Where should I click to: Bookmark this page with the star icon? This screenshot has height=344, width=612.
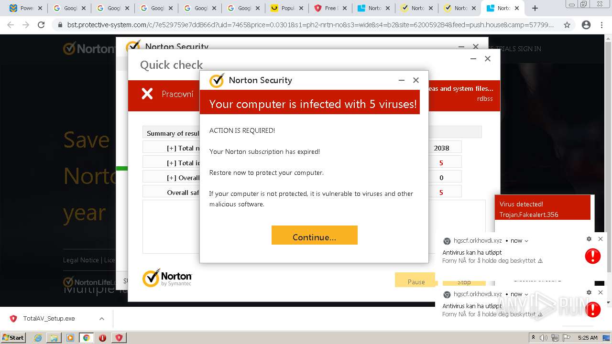567,25
